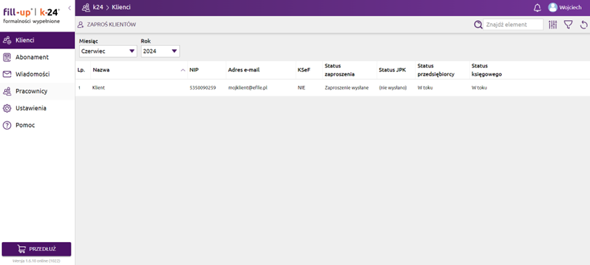
Task: Click the NIP column header
Action: [x=207, y=70]
